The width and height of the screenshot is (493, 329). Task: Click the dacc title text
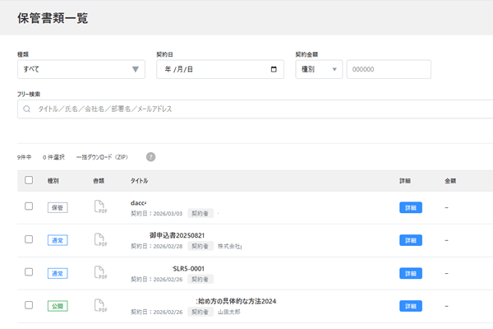point(138,203)
